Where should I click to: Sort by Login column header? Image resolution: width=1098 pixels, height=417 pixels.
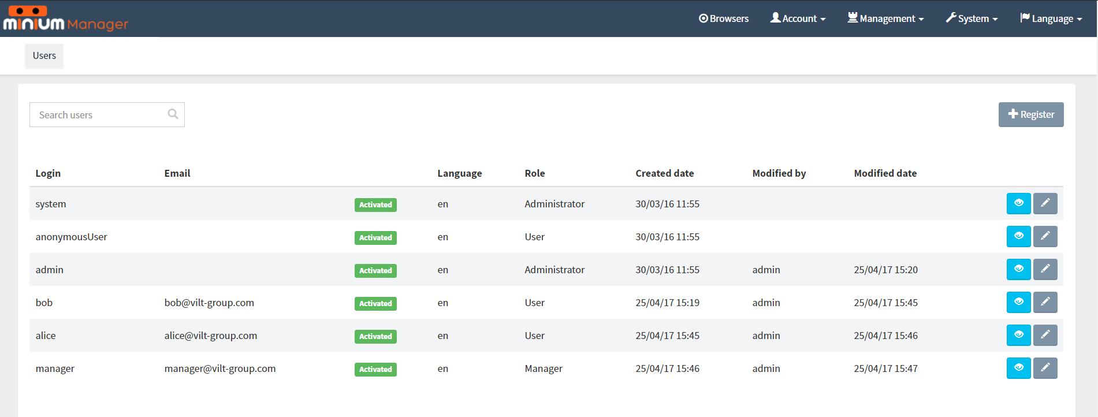pyautogui.click(x=48, y=173)
